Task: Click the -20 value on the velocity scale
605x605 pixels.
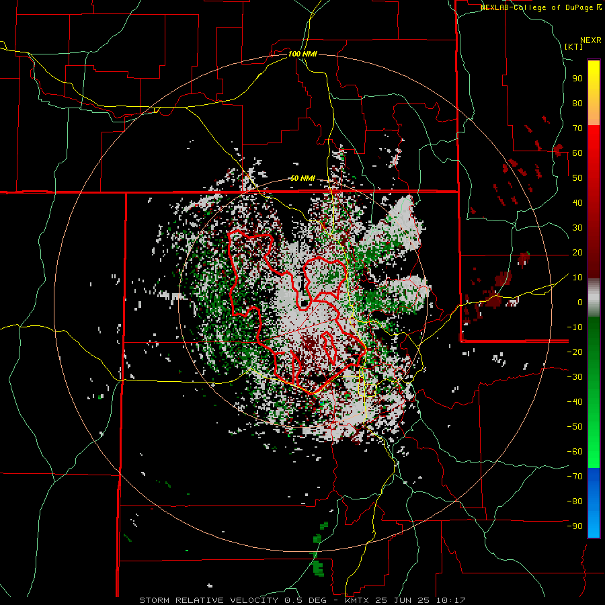Action: (575, 352)
